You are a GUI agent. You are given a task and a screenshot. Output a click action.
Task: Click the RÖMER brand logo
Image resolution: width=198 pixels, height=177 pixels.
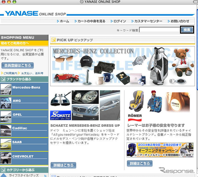coord(135,117)
